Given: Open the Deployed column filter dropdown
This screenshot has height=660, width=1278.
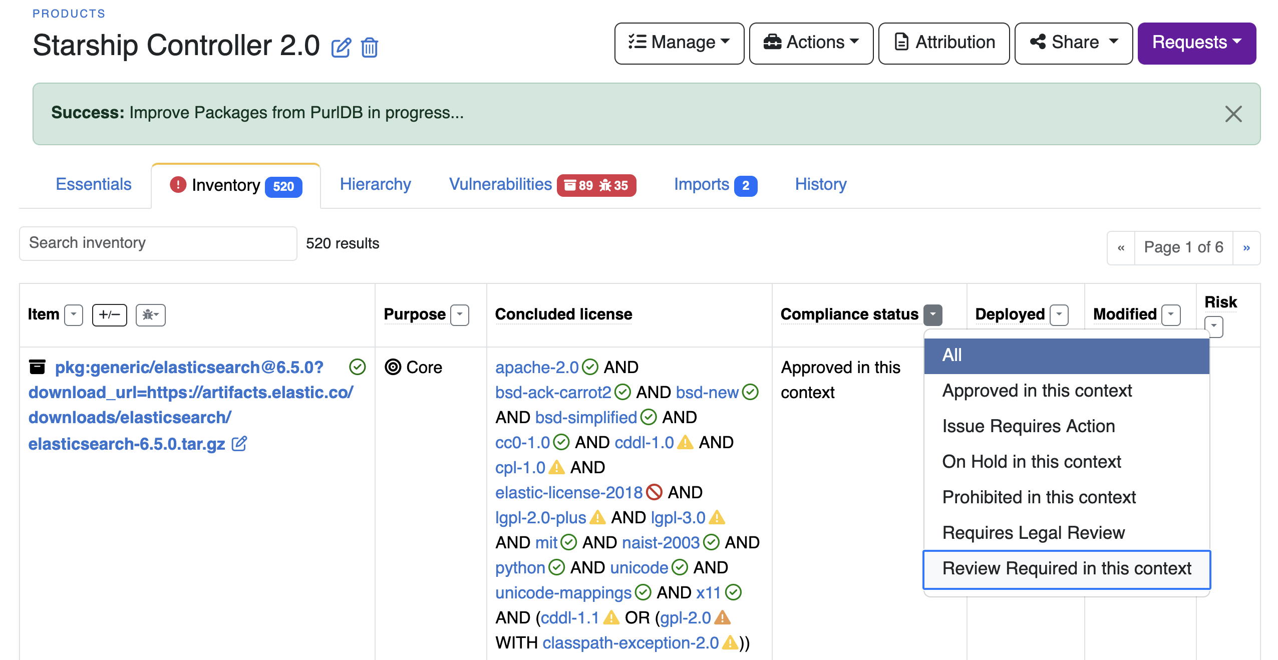Looking at the screenshot, I should [x=1059, y=315].
